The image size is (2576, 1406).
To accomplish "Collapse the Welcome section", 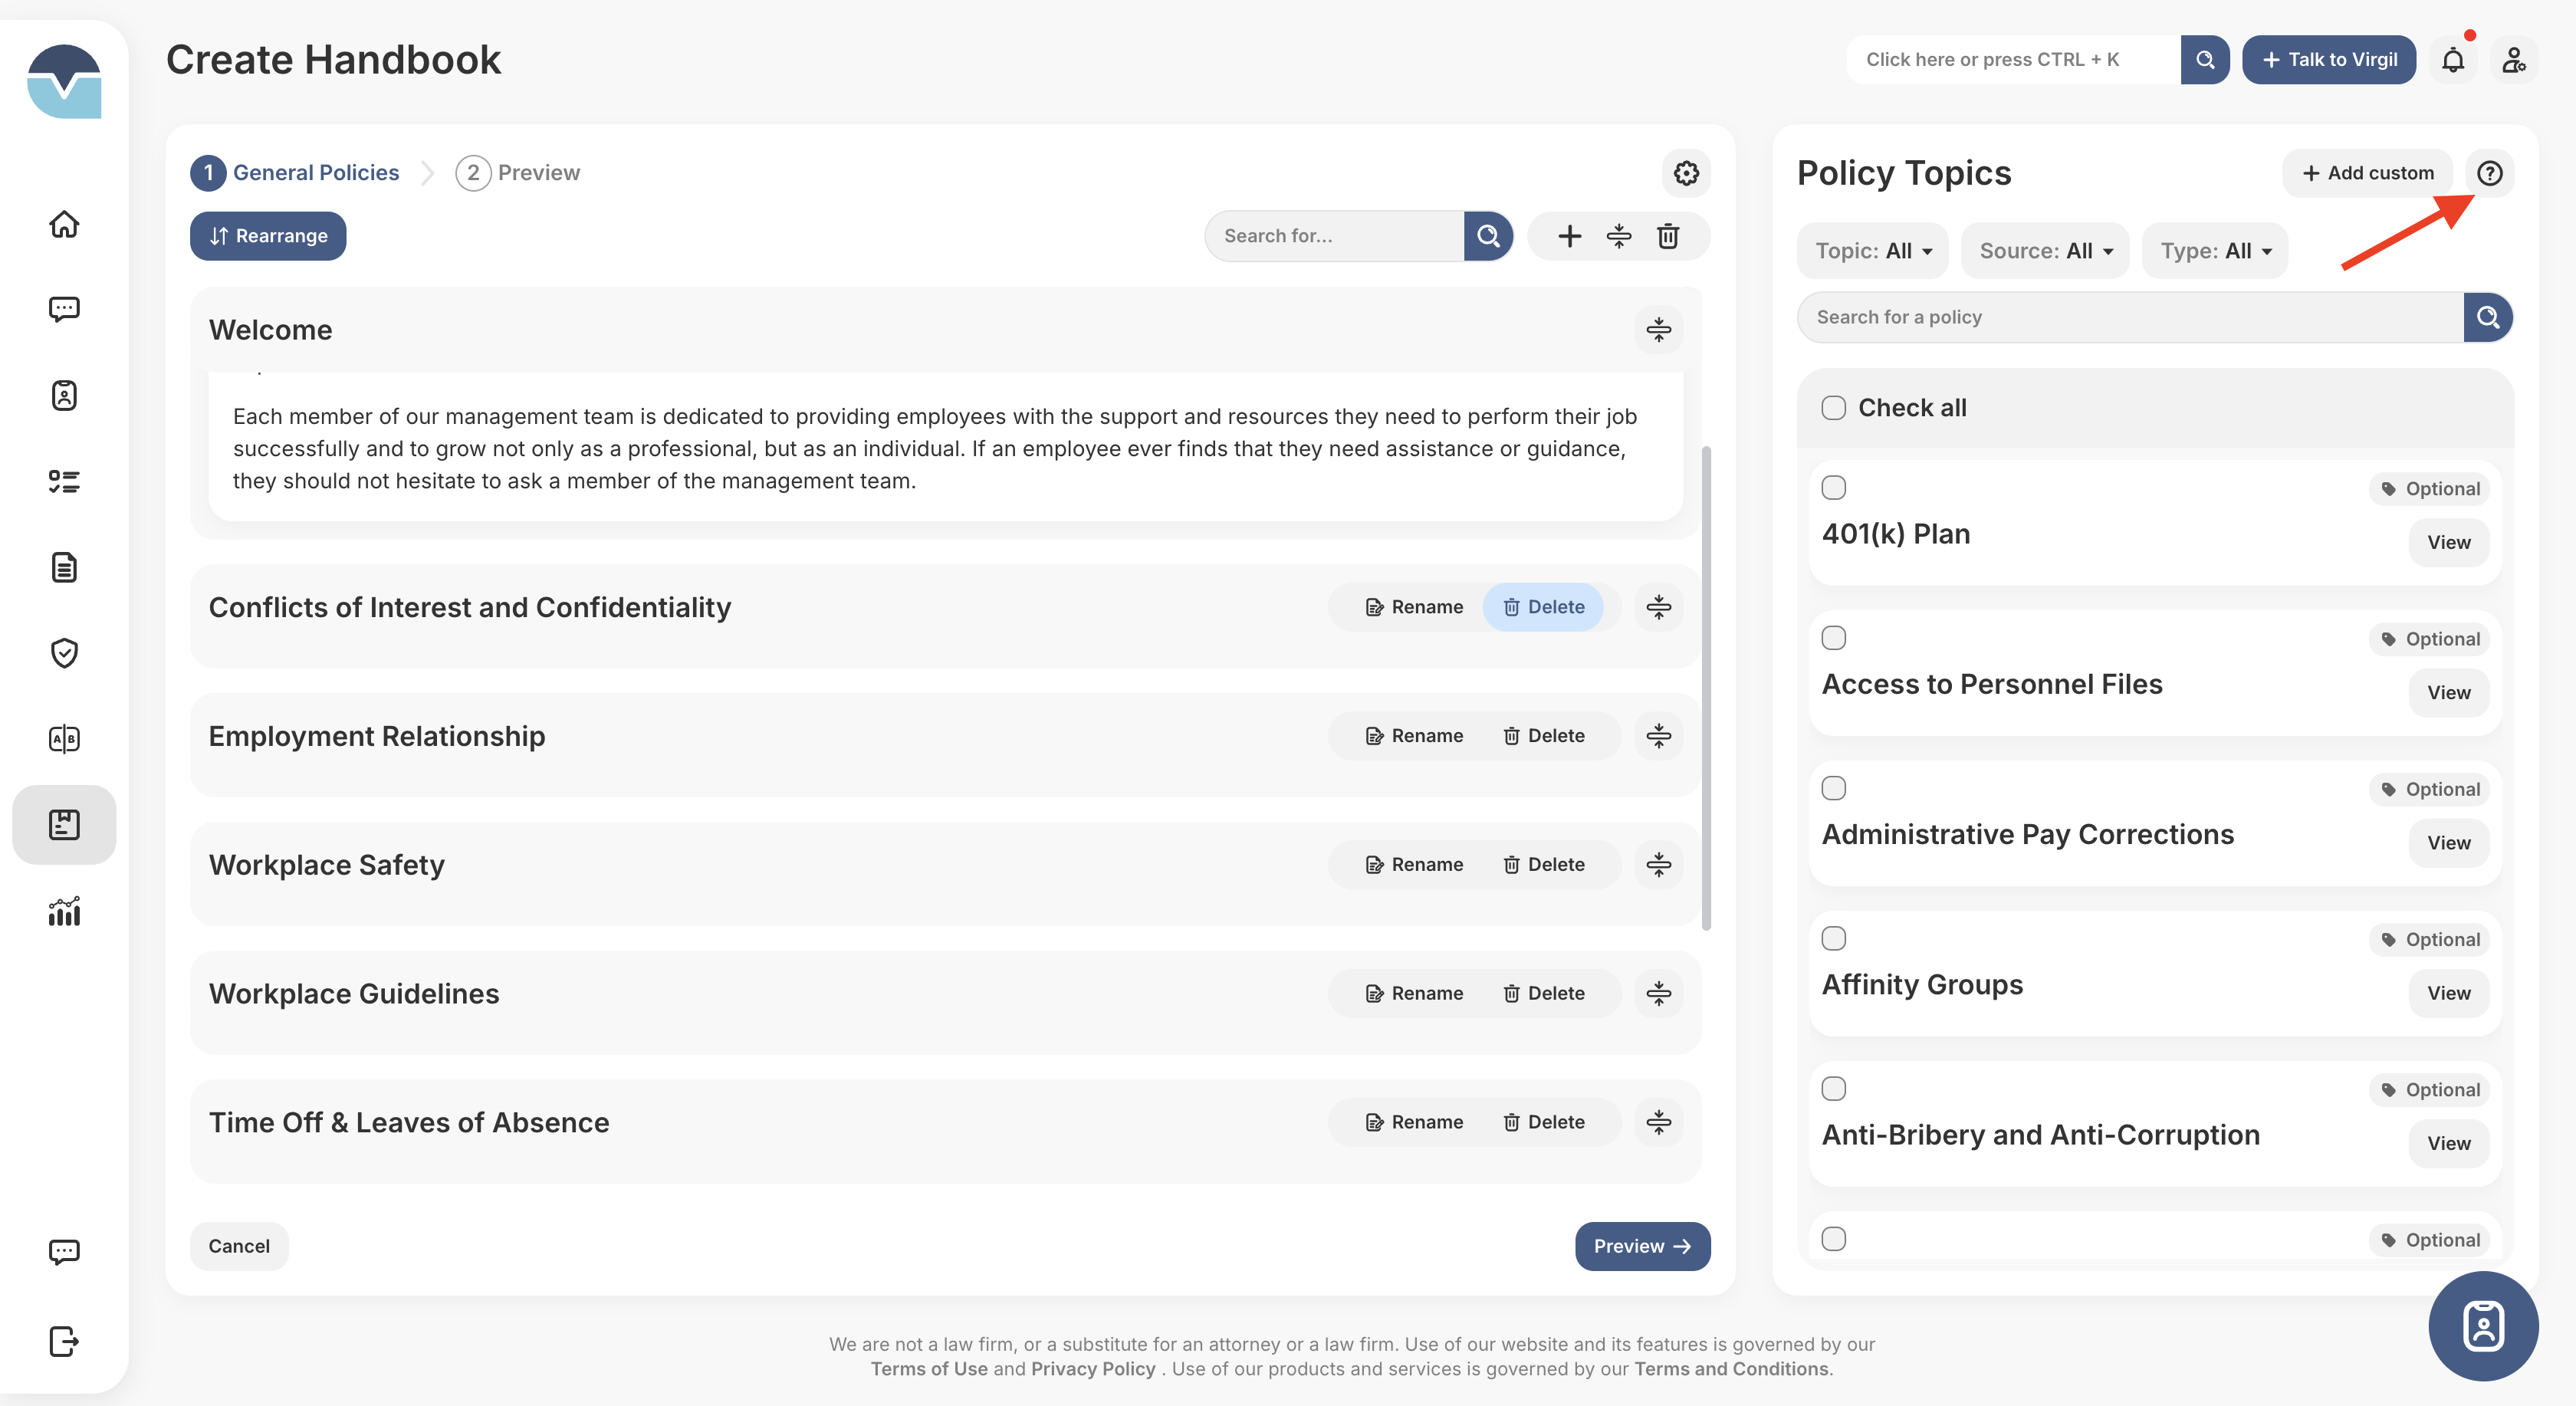I will [x=1658, y=330].
